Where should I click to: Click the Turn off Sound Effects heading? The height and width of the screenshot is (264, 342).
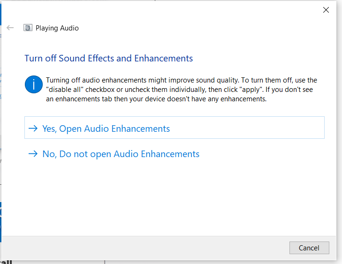click(x=108, y=59)
